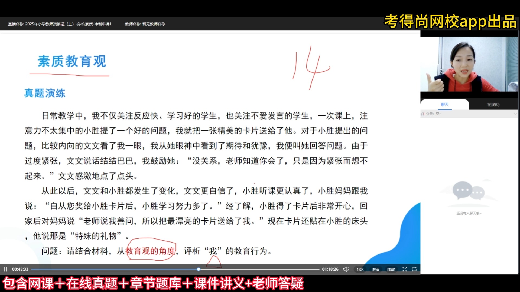The width and height of the screenshot is (520, 292).
Task: Switch to the 聊天 chat tab
Action: click(x=445, y=104)
